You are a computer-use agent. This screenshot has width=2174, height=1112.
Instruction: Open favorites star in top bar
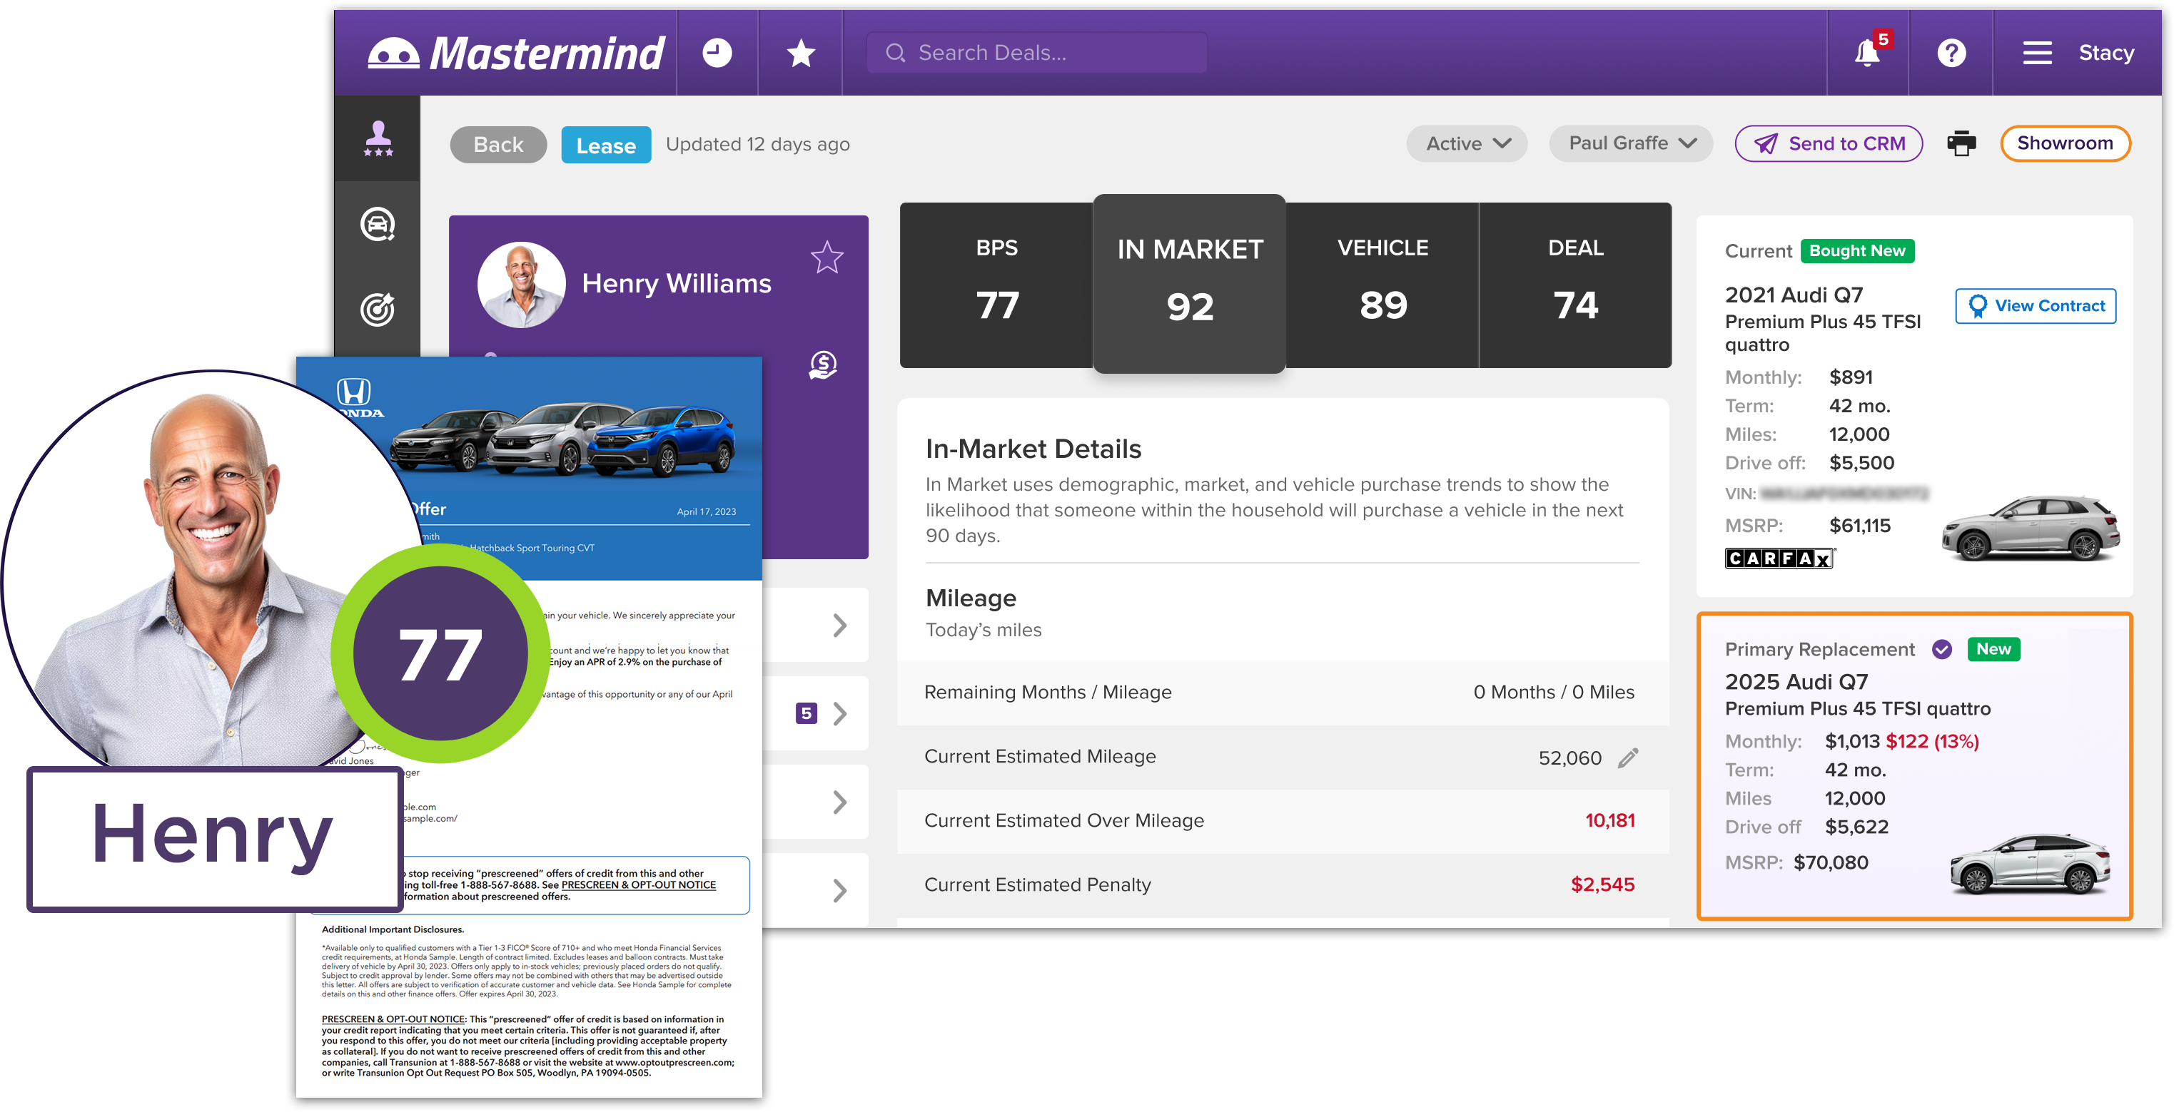pos(800,53)
